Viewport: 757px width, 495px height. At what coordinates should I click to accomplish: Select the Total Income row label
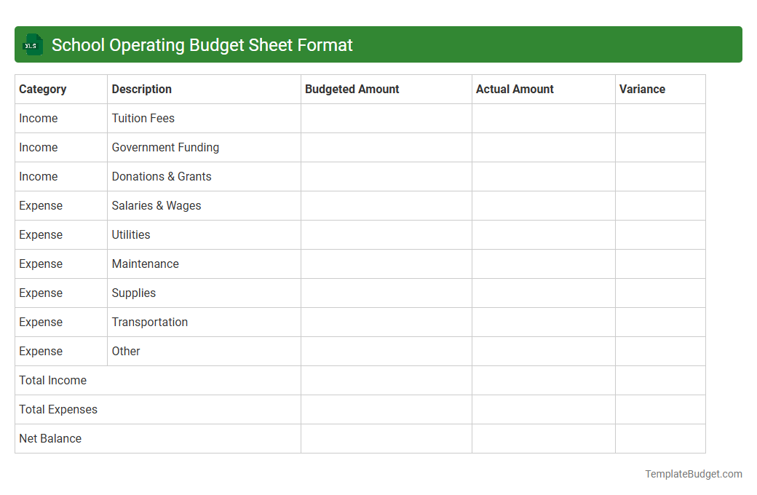52,380
